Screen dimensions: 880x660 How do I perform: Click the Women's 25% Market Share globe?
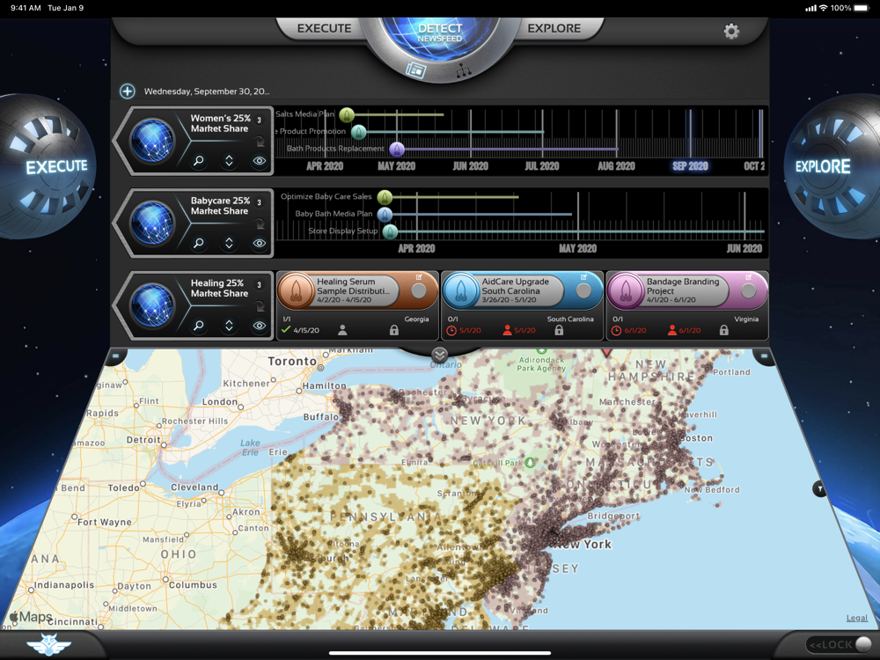pos(152,140)
